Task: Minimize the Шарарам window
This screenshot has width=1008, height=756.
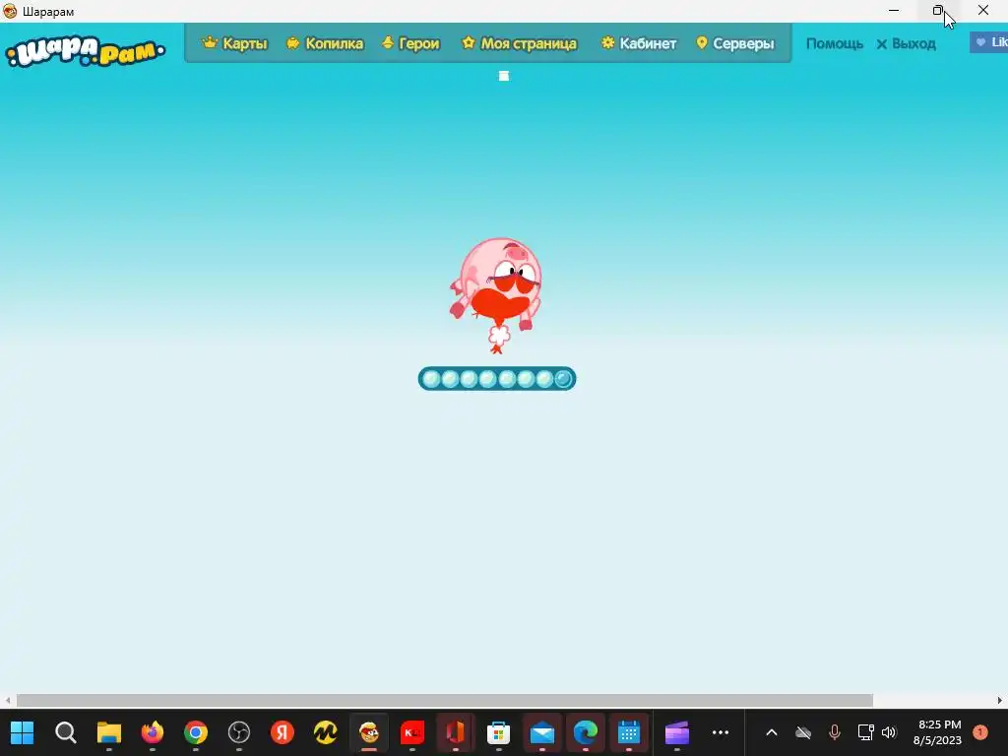Action: click(x=894, y=10)
